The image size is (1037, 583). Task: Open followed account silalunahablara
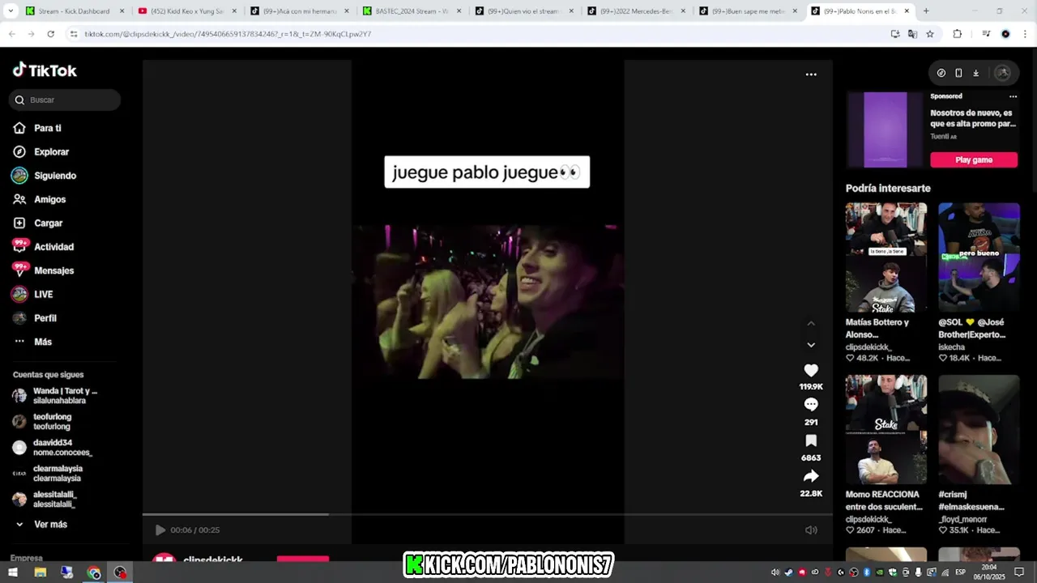(x=55, y=396)
